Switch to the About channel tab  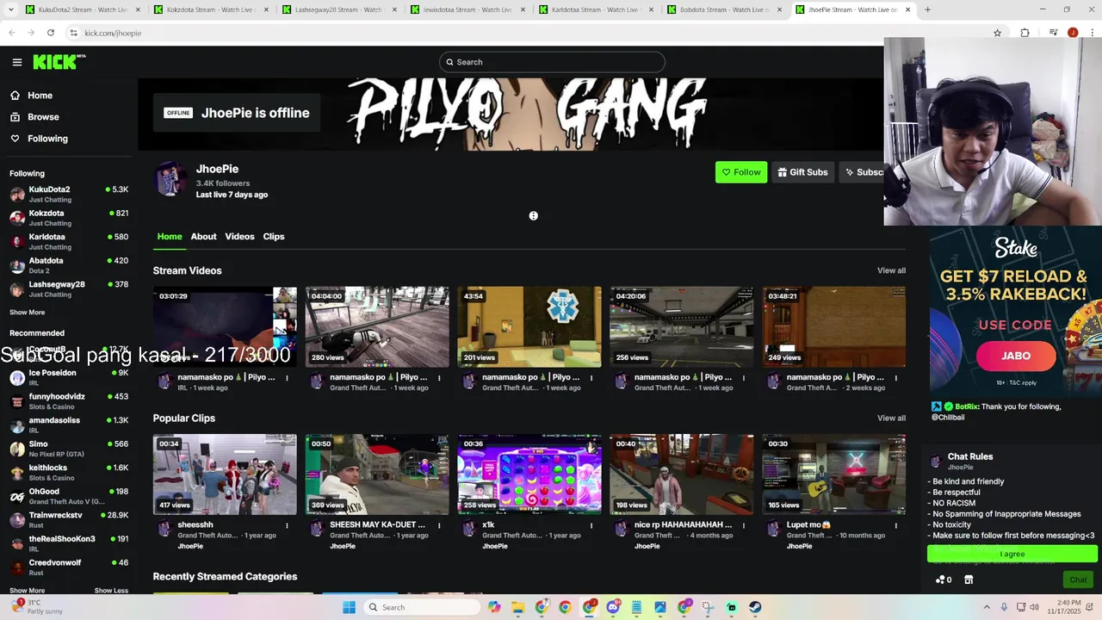pos(203,237)
